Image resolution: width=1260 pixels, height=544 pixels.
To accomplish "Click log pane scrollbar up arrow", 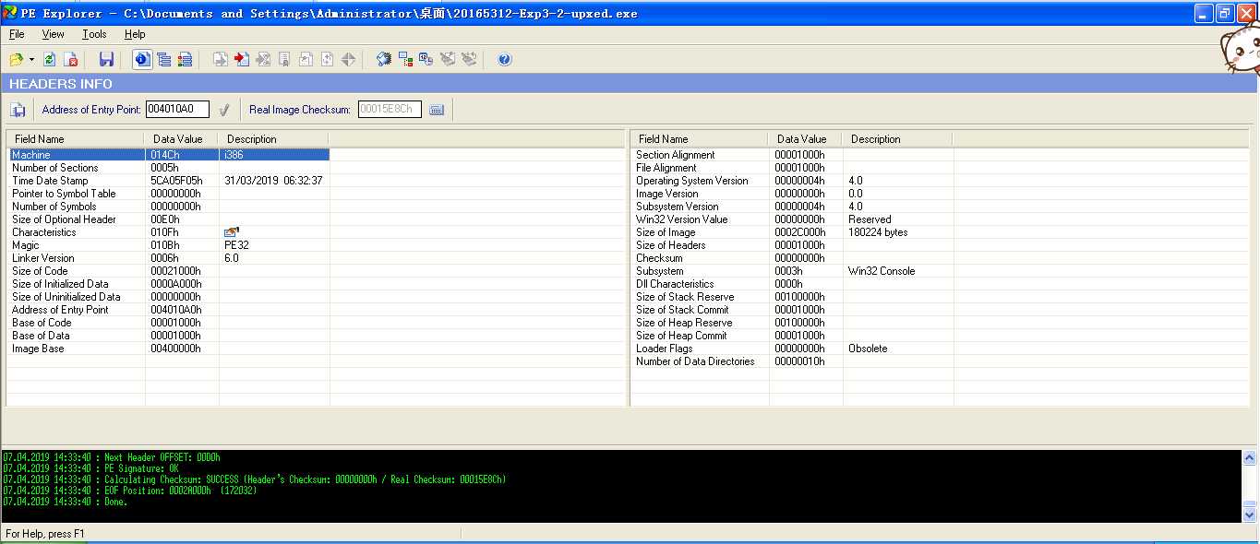I will click(x=1250, y=457).
